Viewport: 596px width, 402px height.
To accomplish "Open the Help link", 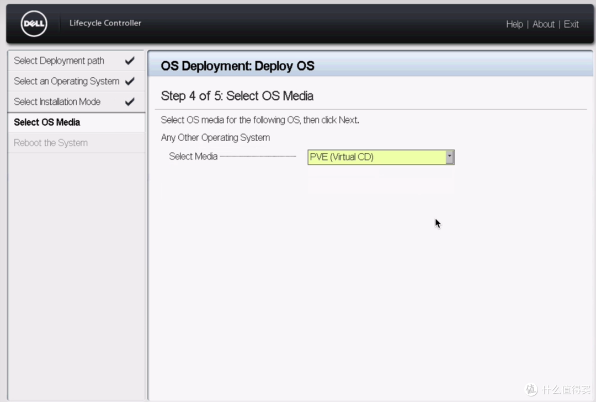I will [x=514, y=24].
